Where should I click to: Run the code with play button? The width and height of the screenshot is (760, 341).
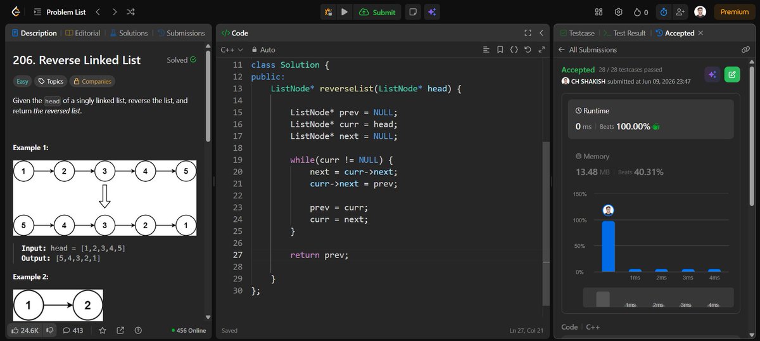(344, 12)
